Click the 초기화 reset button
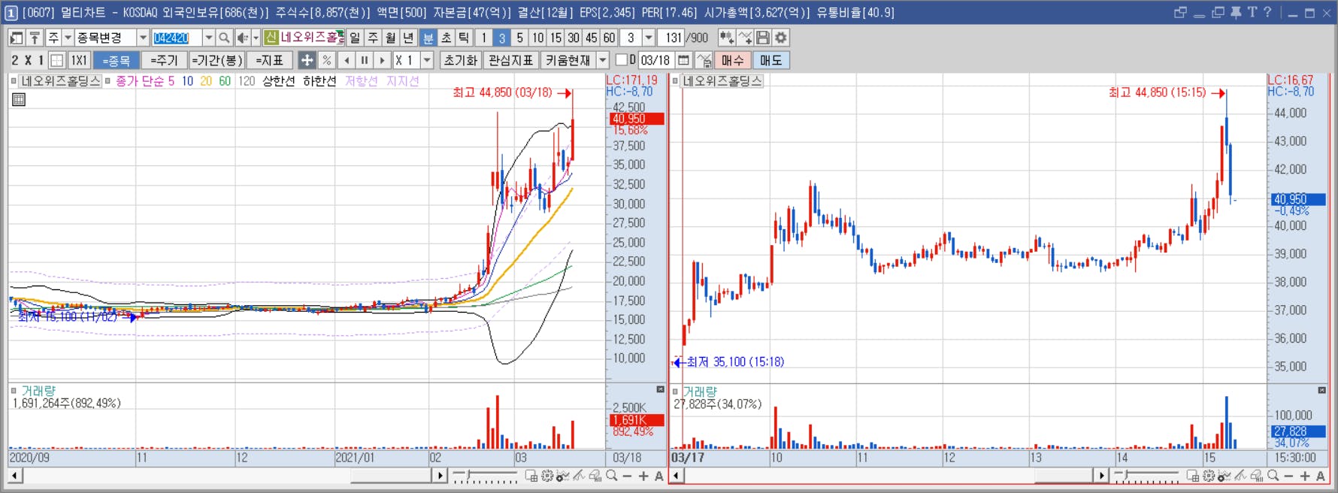 coord(460,60)
